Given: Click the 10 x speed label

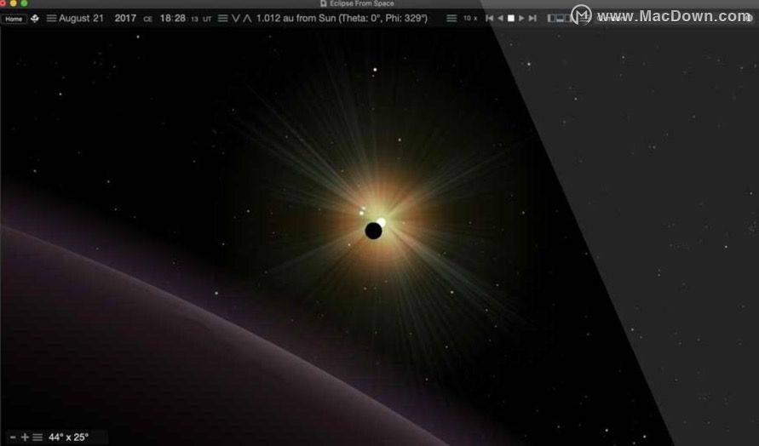Looking at the screenshot, I should point(470,19).
